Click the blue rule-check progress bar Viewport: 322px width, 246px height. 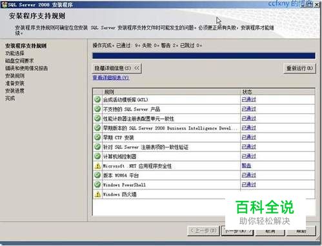[204, 56]
